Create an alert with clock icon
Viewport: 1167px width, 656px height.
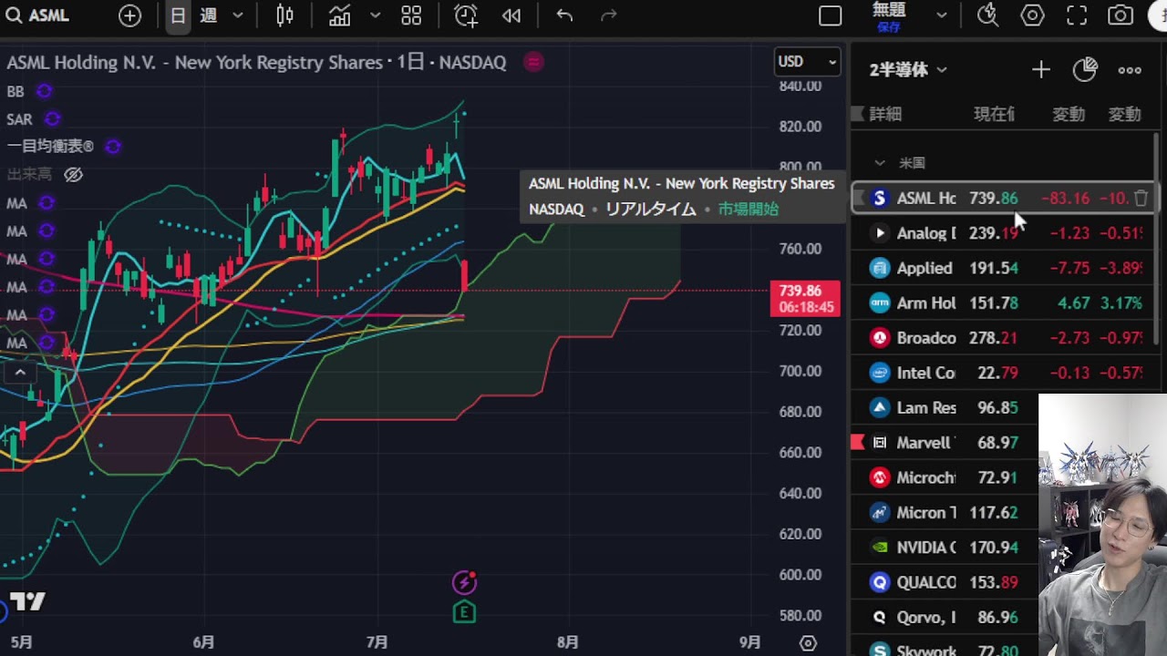pyautogui.click(x=466, y=15)
